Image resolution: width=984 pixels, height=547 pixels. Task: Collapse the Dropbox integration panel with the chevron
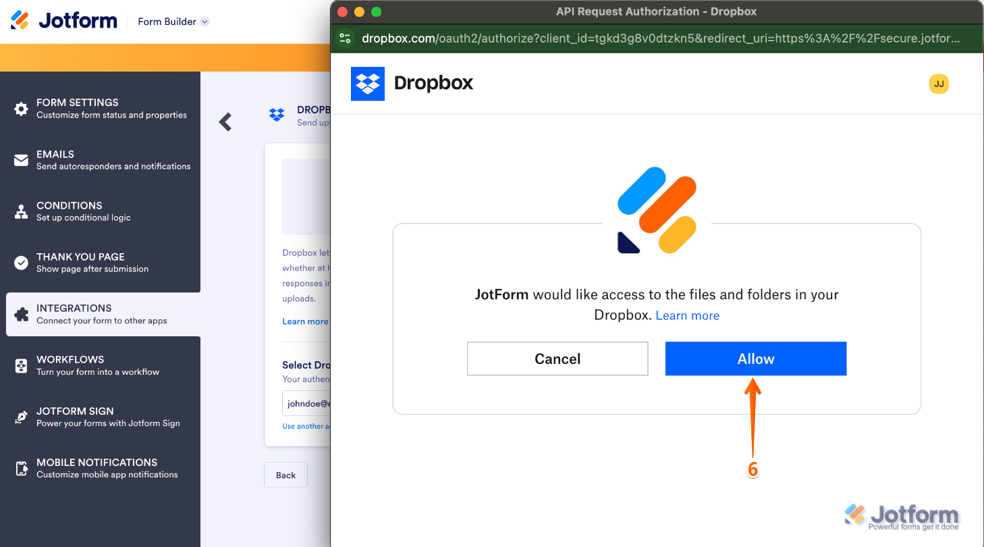(x=225, y=122)
